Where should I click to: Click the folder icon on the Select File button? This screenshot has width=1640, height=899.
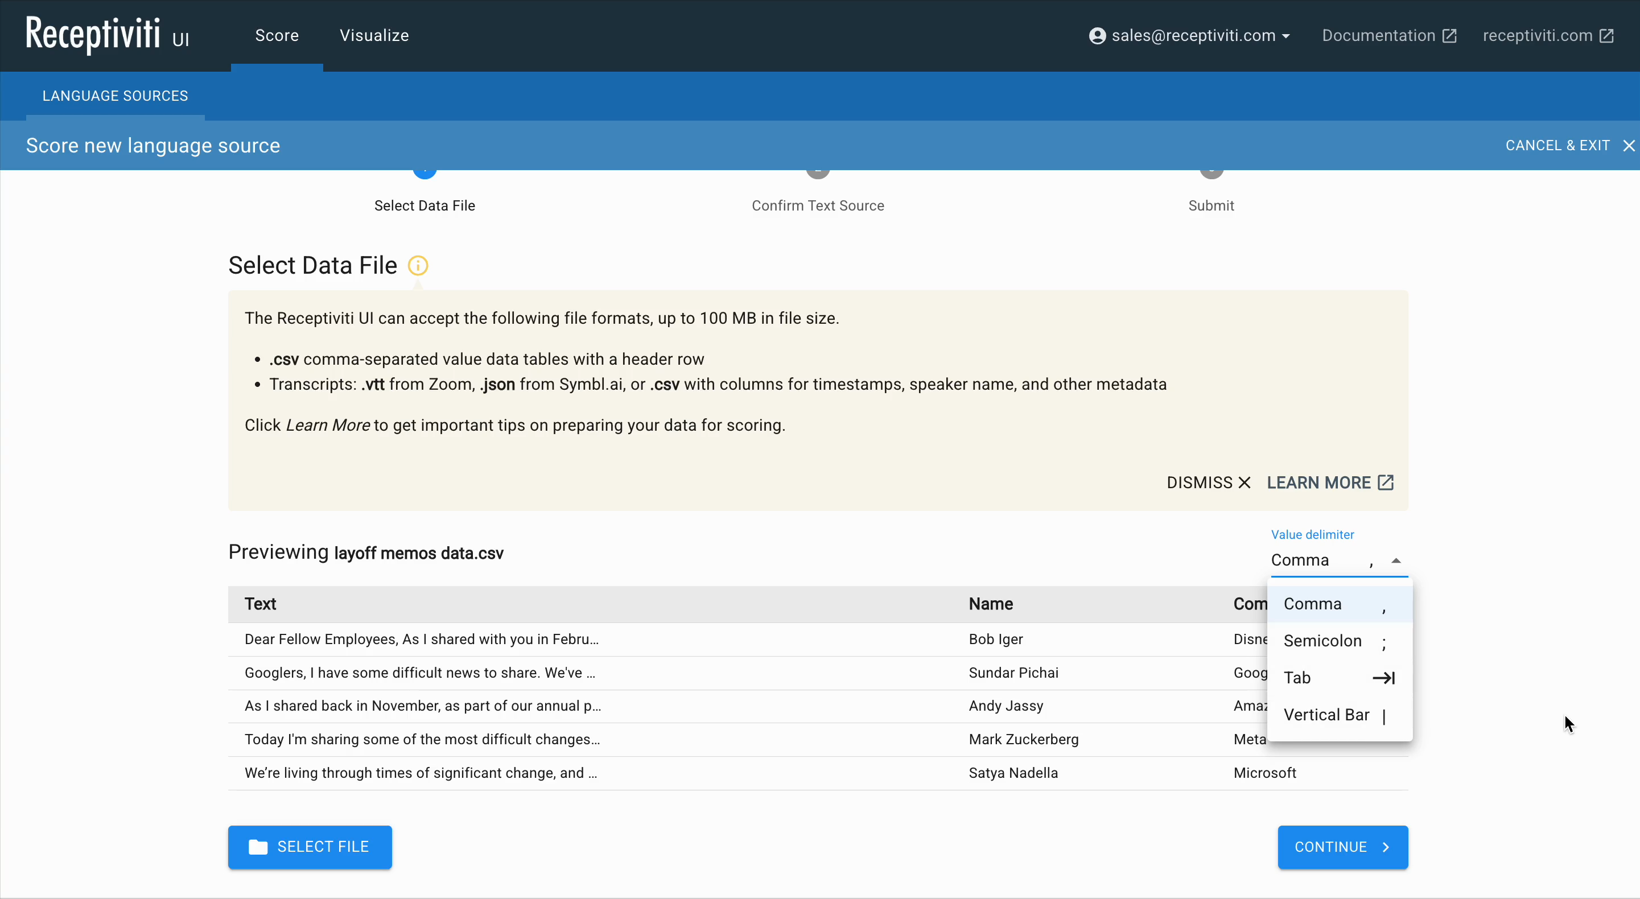[x=258, y=847]
